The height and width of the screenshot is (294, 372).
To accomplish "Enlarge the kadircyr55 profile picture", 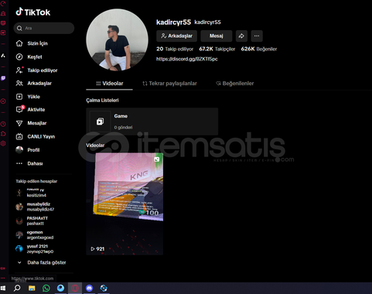I will point(118,40).
